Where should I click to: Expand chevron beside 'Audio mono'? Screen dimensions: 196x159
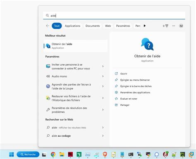[x=103, y=76]
